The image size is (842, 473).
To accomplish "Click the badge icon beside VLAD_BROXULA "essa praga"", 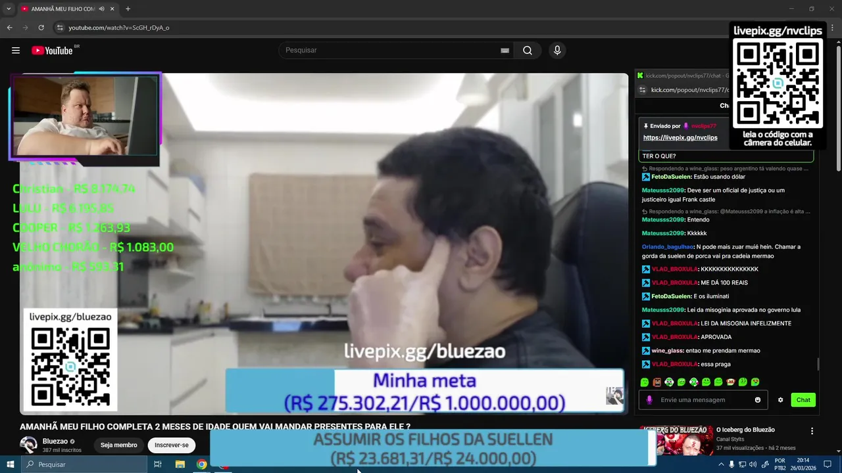I will [x=646, y=364].
